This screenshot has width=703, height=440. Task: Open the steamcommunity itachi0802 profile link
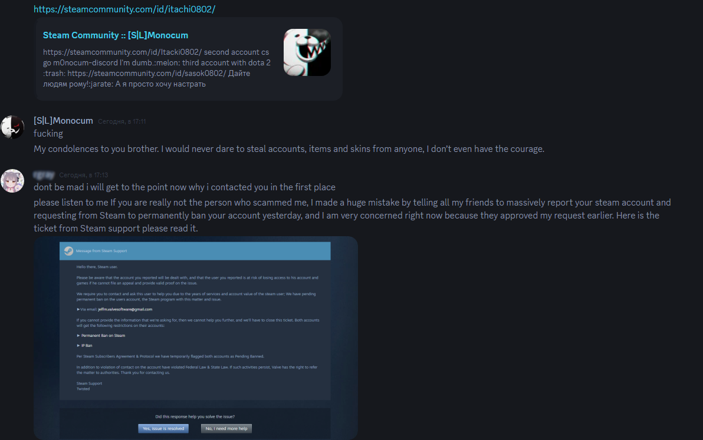124,9
